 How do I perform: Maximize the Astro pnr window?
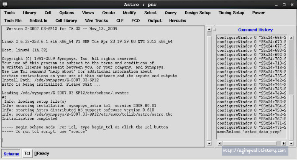284,5
